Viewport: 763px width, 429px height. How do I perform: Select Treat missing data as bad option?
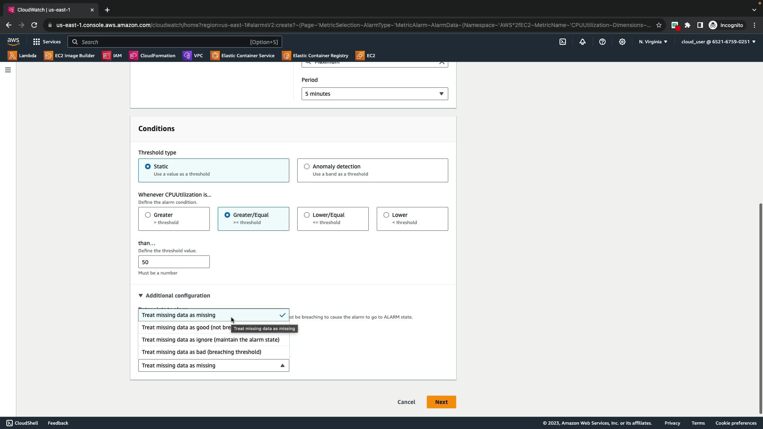click(x=201, y=352)
